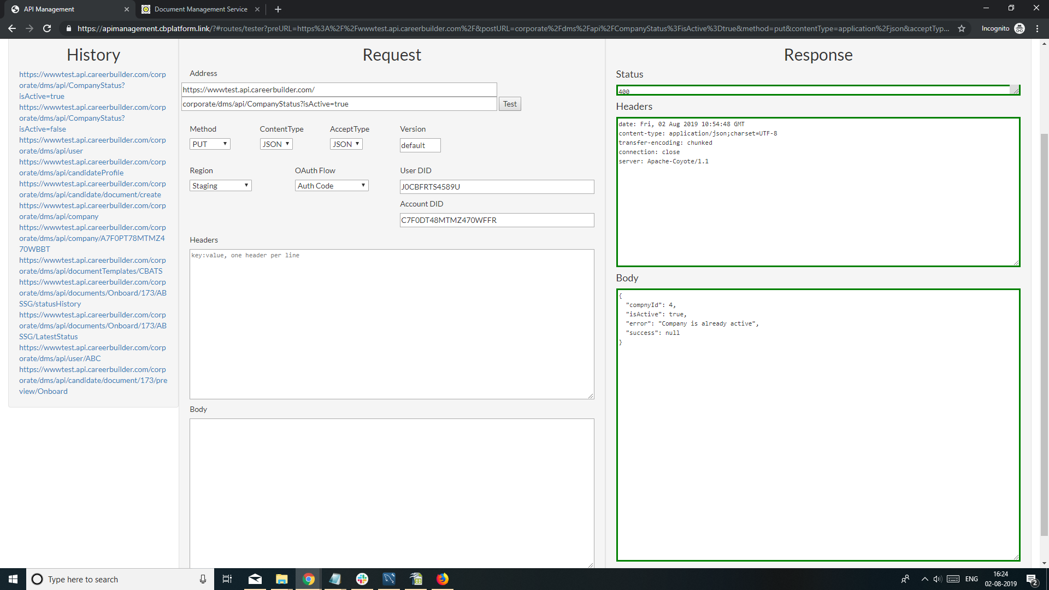The image size is (1049, 590).
Task: Open history link CompanyStatus?isActive=true
Action: coord(92,85)
